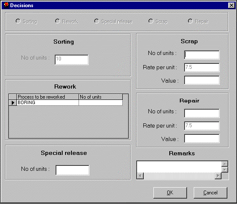Click the row selector arrow beside BORING
The width and height of the screenshot is (237, 204).
click(x=13, y=103)
